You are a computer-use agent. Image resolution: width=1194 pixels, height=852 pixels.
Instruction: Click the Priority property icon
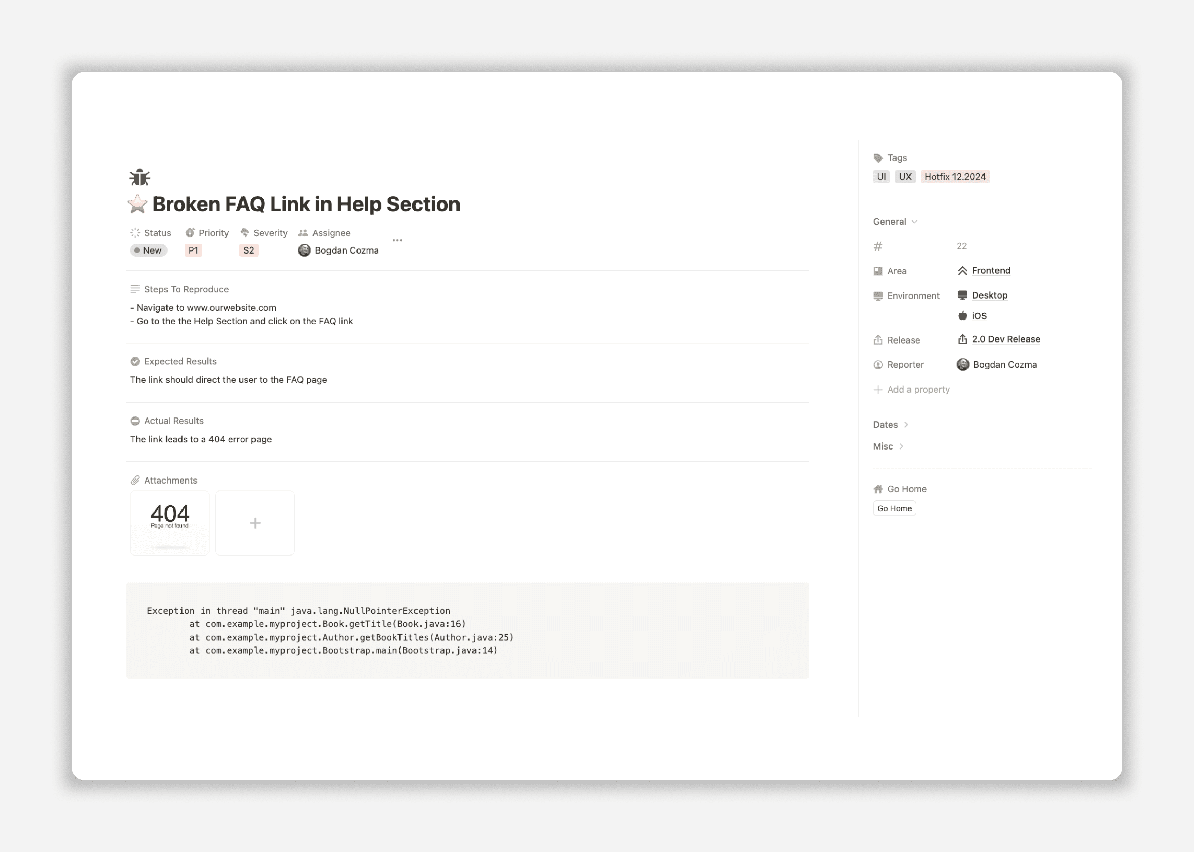click(190, 232)
